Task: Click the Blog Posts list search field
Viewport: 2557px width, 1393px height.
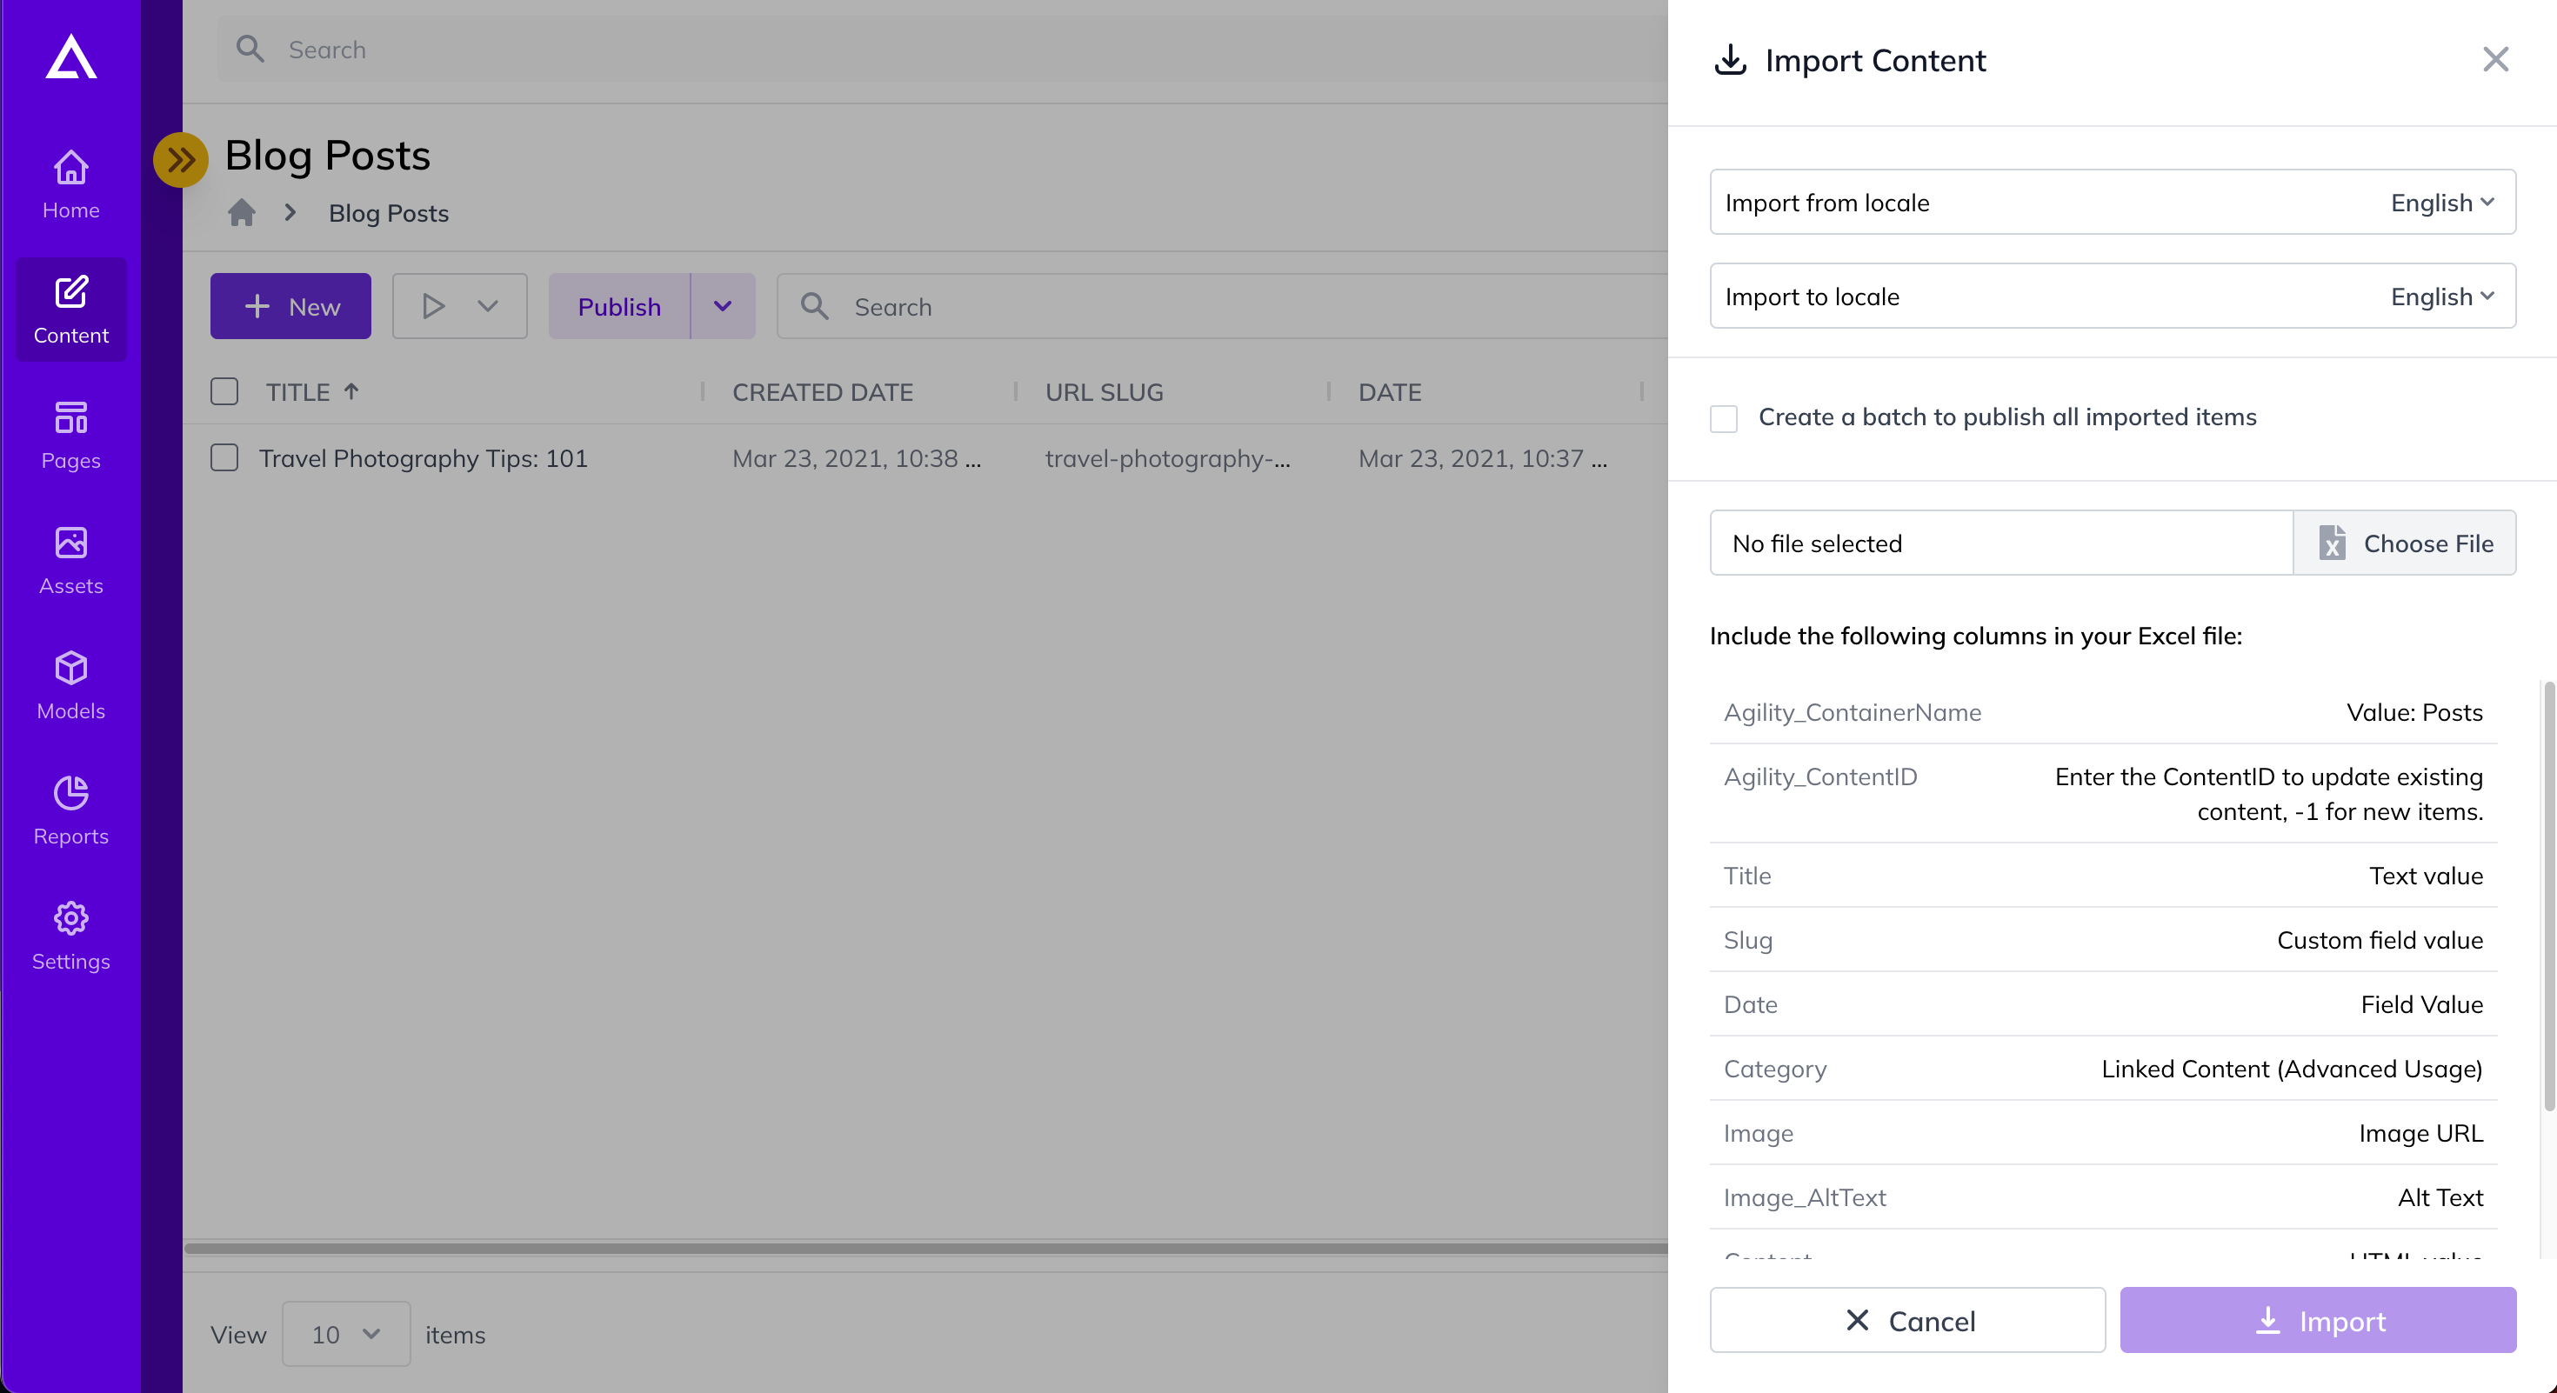Action: coord(1223,307)
